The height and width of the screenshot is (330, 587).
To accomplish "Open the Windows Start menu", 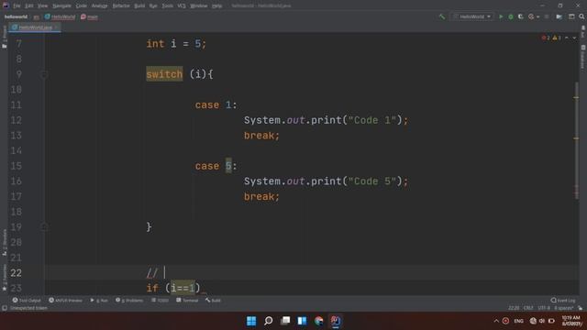I will tap(251, 321).
